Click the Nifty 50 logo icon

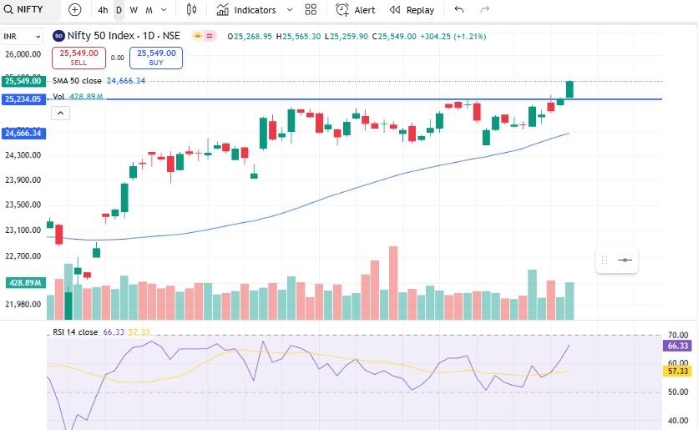tap(58, 36)
